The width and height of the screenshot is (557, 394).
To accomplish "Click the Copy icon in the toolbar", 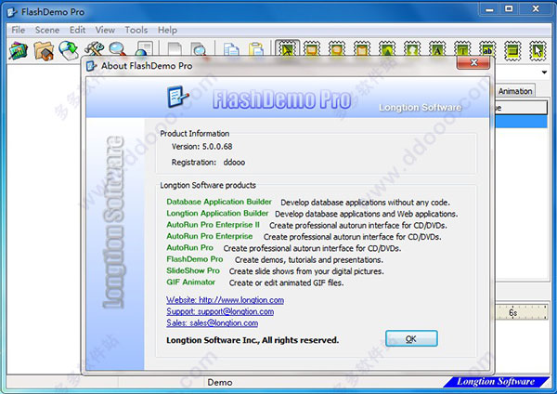I will (231, 48).
